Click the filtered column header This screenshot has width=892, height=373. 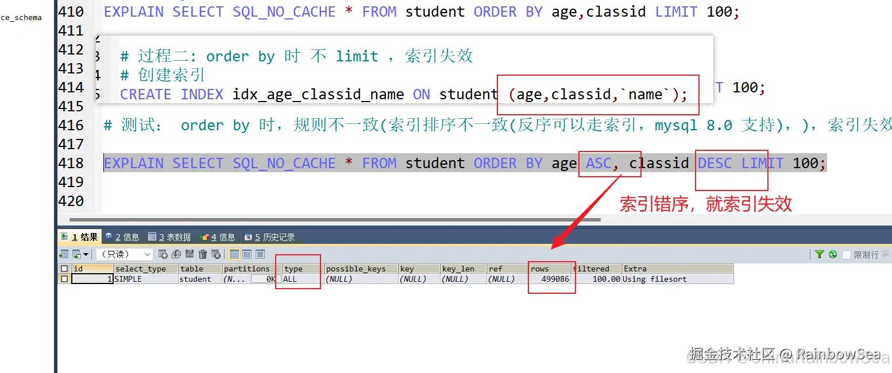(597, 269)
